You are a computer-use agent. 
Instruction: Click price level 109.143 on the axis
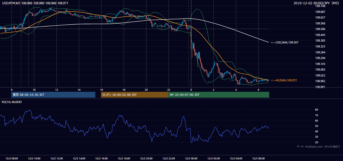pyautogui.click(x=320, y=64)
